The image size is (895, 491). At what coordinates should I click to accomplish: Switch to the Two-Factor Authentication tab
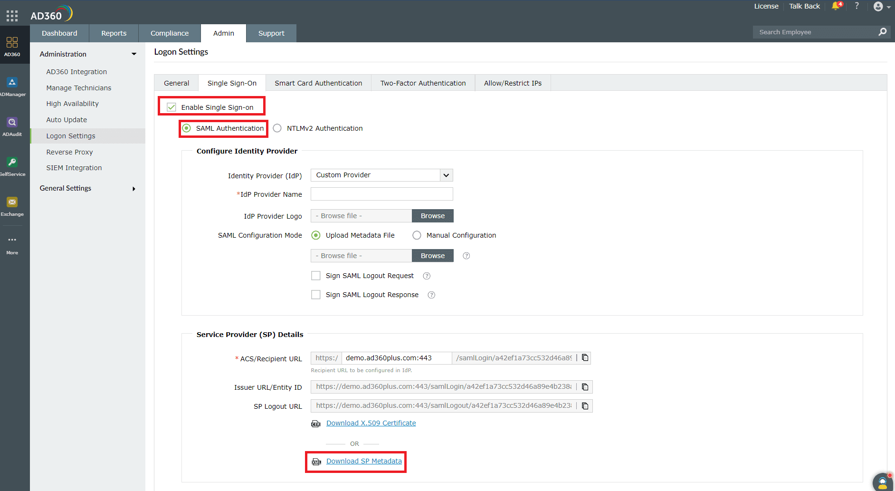click(x=422, y=83)
